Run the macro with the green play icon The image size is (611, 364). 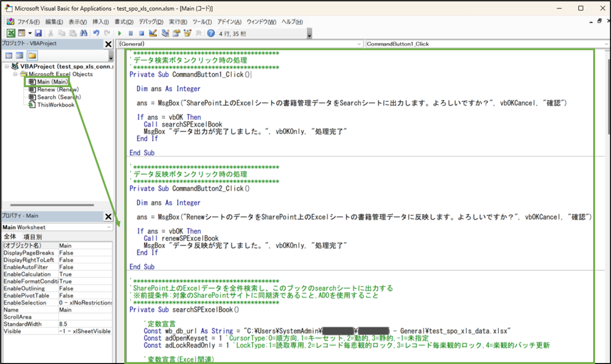[120, 33]
